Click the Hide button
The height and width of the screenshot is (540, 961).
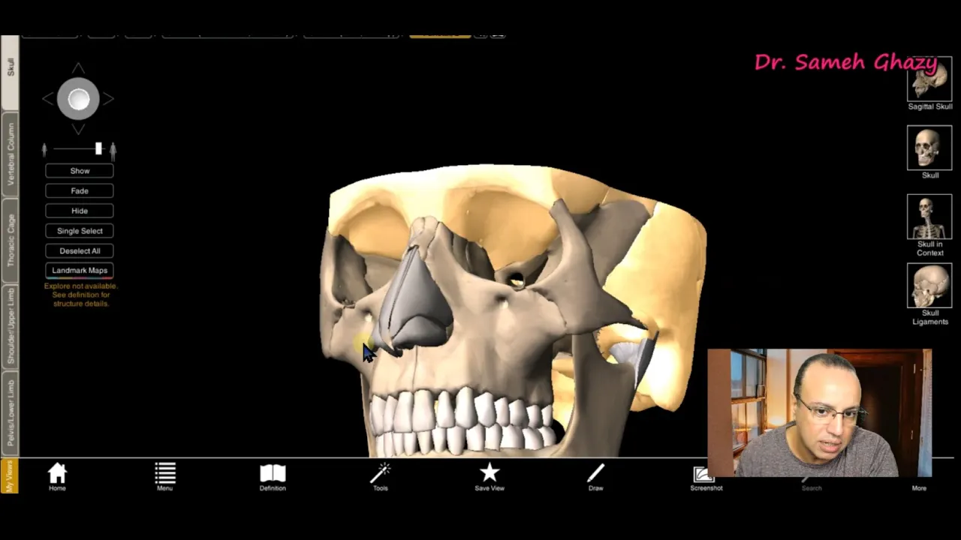tap(80, 211)
